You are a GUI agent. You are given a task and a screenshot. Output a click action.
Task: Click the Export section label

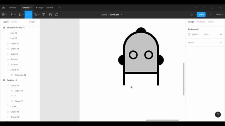(x=191, y=42)
